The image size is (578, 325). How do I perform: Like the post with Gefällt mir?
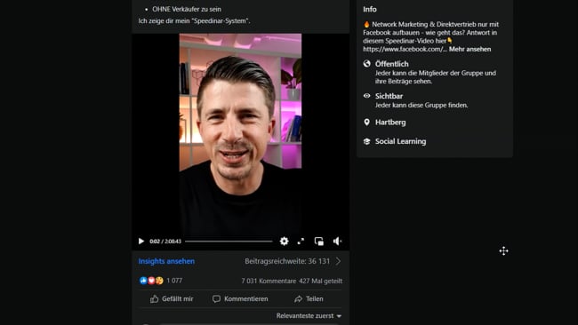click(172, 299)
